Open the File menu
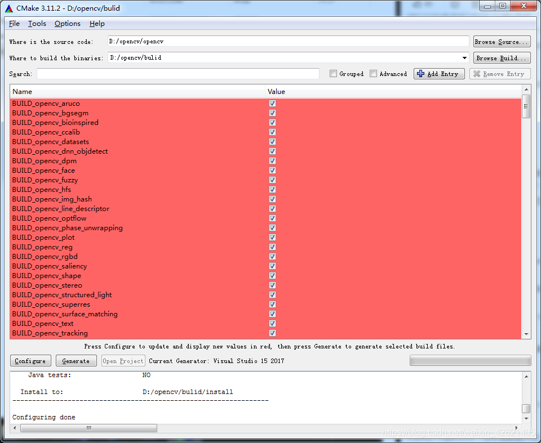Screen dimensions: 541x443 coord(14,24)
